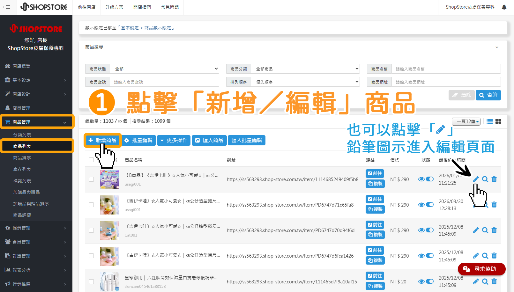Screen dimensions: 514x292
Task: Open 常見問題 from top navigation
Action: [x=170, y=7]
